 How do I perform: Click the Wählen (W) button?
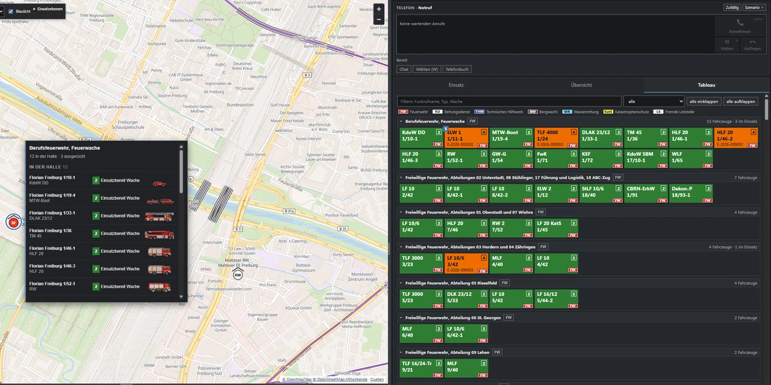[x=427, y=69]
